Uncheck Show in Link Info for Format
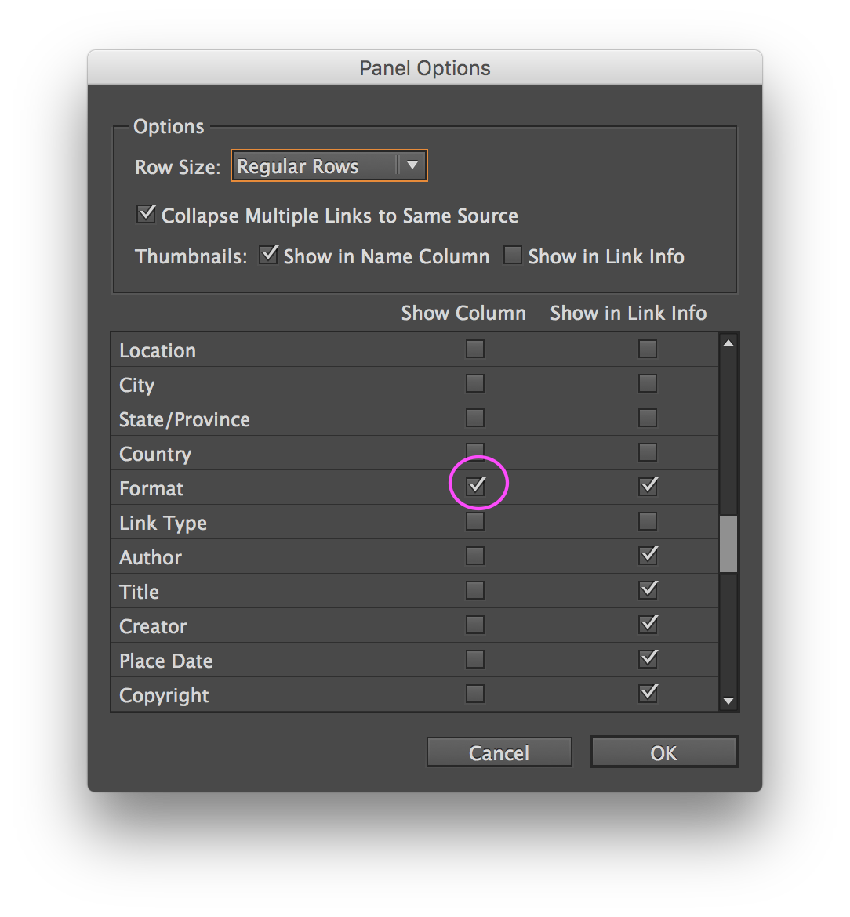The image size is (850, 917). [x=648, y=486]
